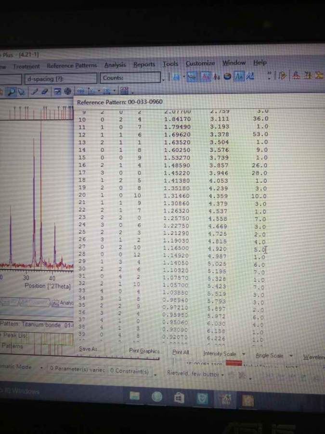Select the intensity value 53.0
Screen dimensions: 325x434
[x=260, y=134]
